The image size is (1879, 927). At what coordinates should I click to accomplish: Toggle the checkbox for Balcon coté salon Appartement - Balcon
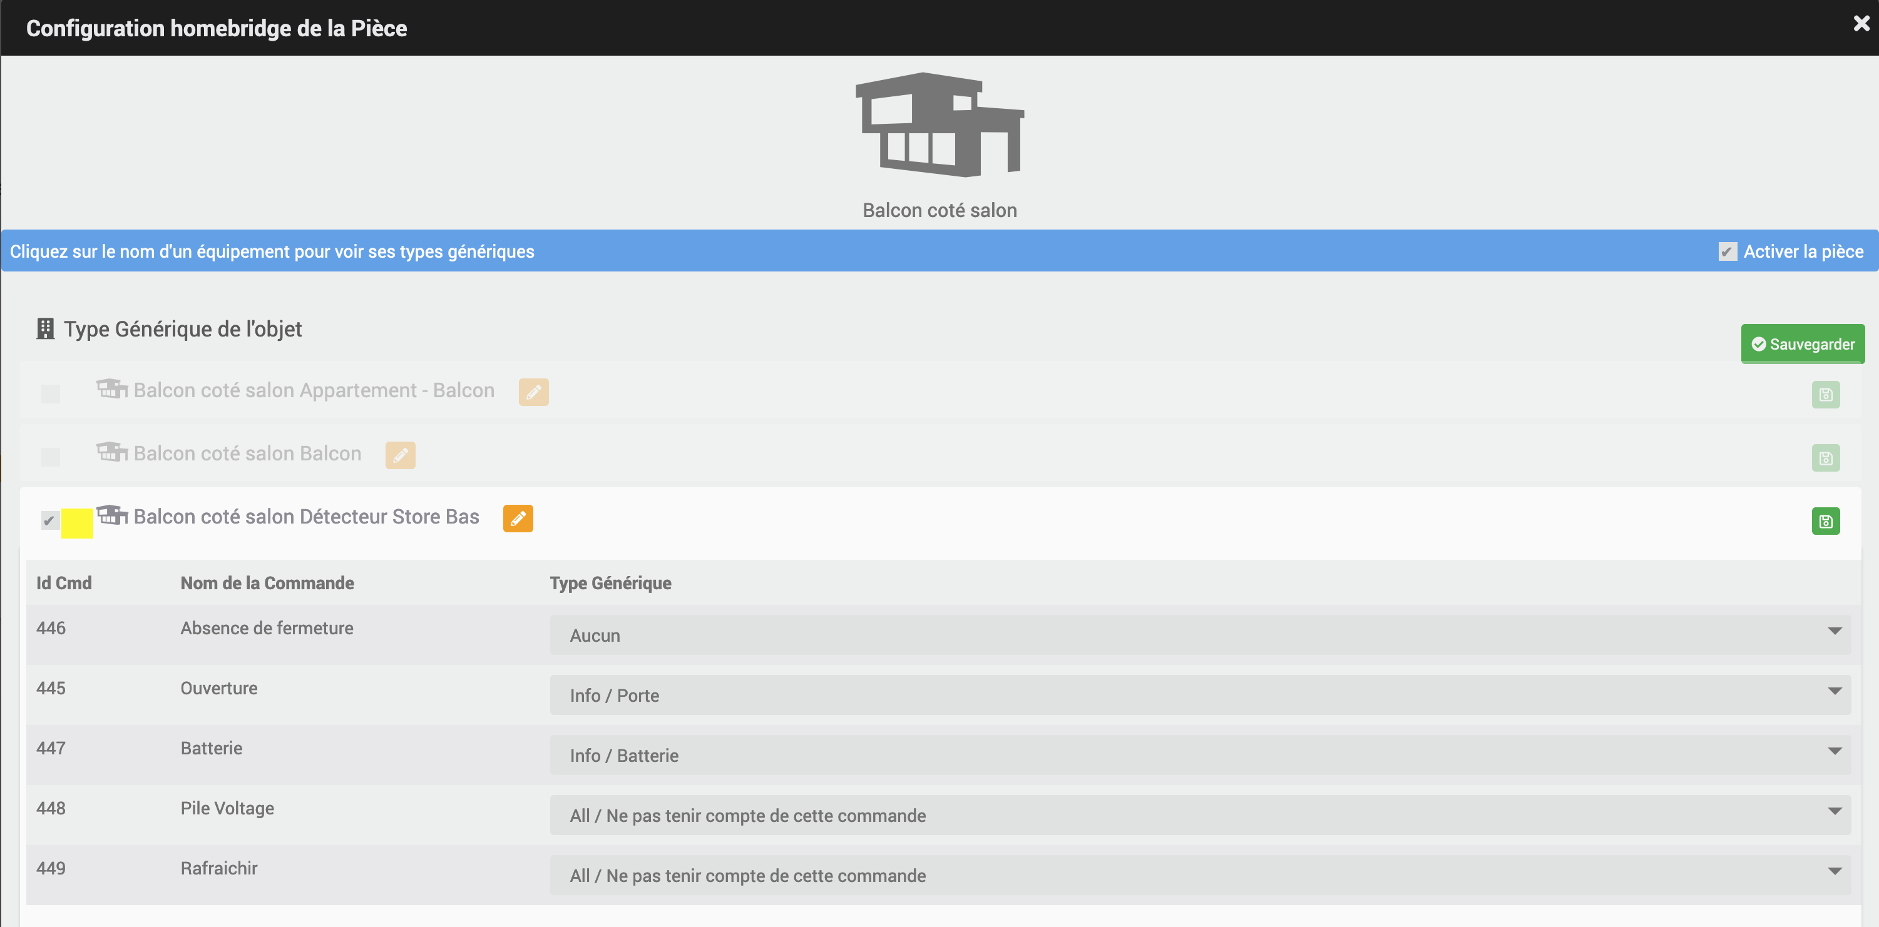(50, 394)
